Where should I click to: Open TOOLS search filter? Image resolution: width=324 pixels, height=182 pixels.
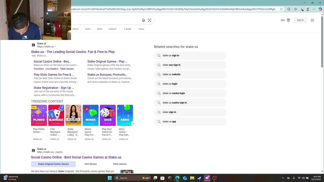(141, 29)
